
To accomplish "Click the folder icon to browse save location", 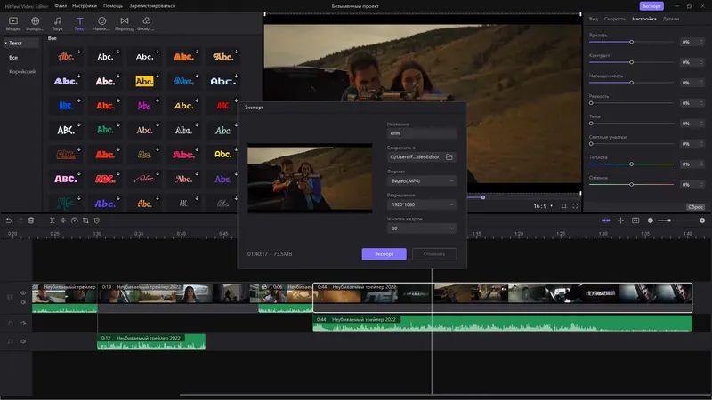I will (449, 156).
